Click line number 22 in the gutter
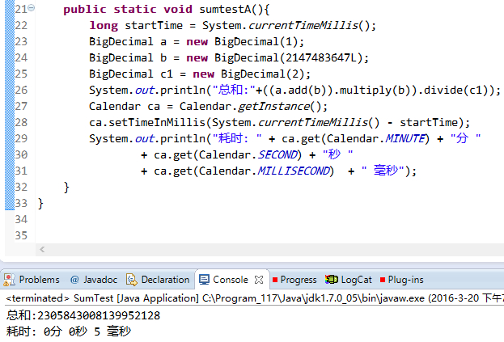This screenshot has height=342, width=504. [x=21, y=25]
